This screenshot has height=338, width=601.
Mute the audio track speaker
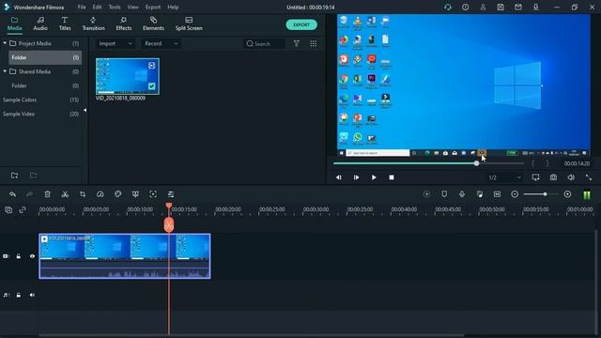[32, 295]
